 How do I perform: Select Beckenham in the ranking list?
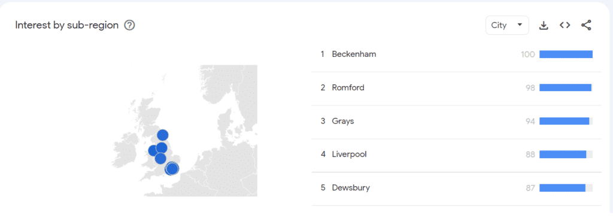(x=456, y=54)
